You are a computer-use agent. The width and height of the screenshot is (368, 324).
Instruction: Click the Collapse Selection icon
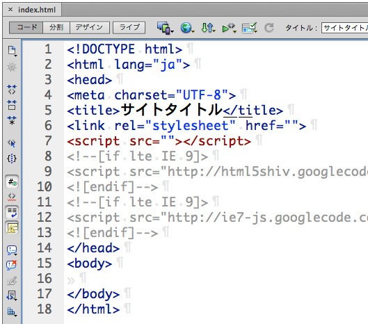click(12, 105)
